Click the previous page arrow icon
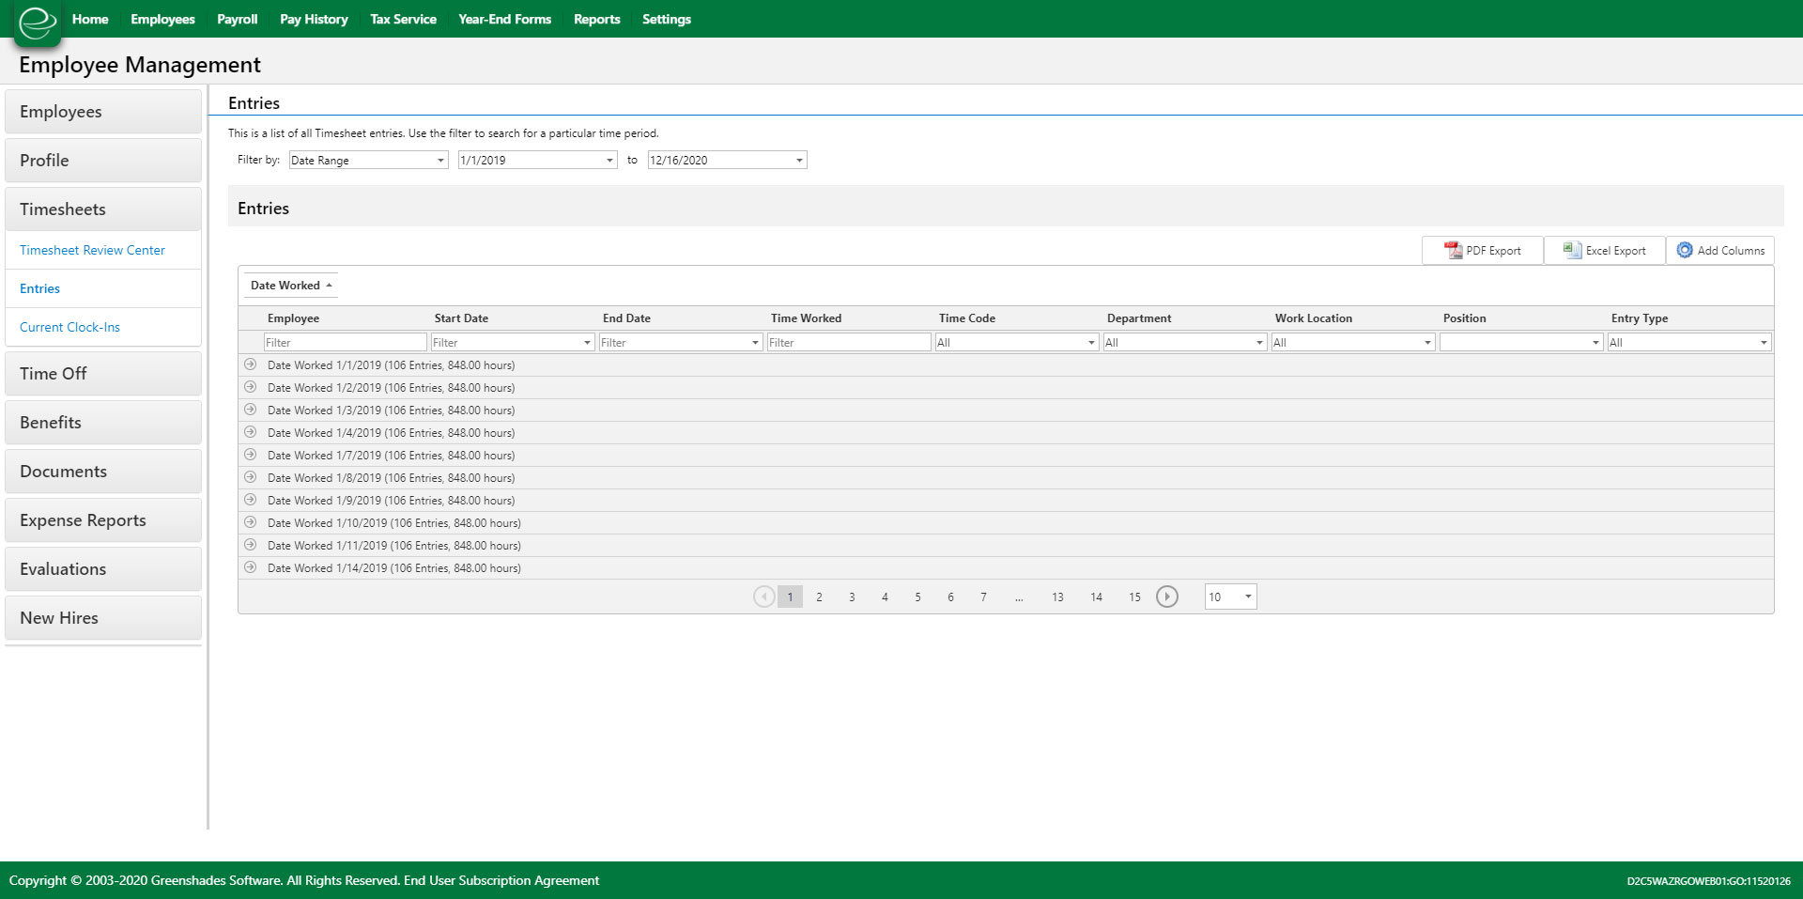Image resolution: width=1803 pixels, height=899 pixels. (x=763, y=597)
